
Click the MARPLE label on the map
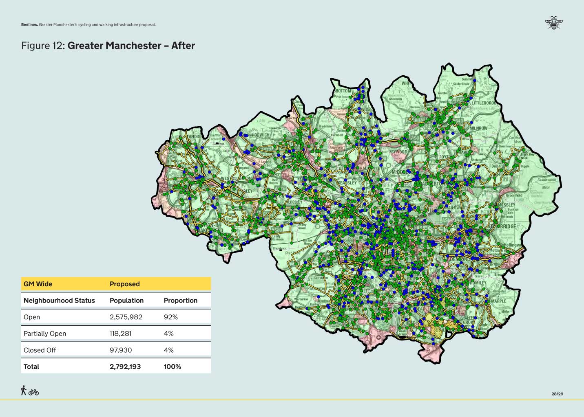(x=498, y=301)
